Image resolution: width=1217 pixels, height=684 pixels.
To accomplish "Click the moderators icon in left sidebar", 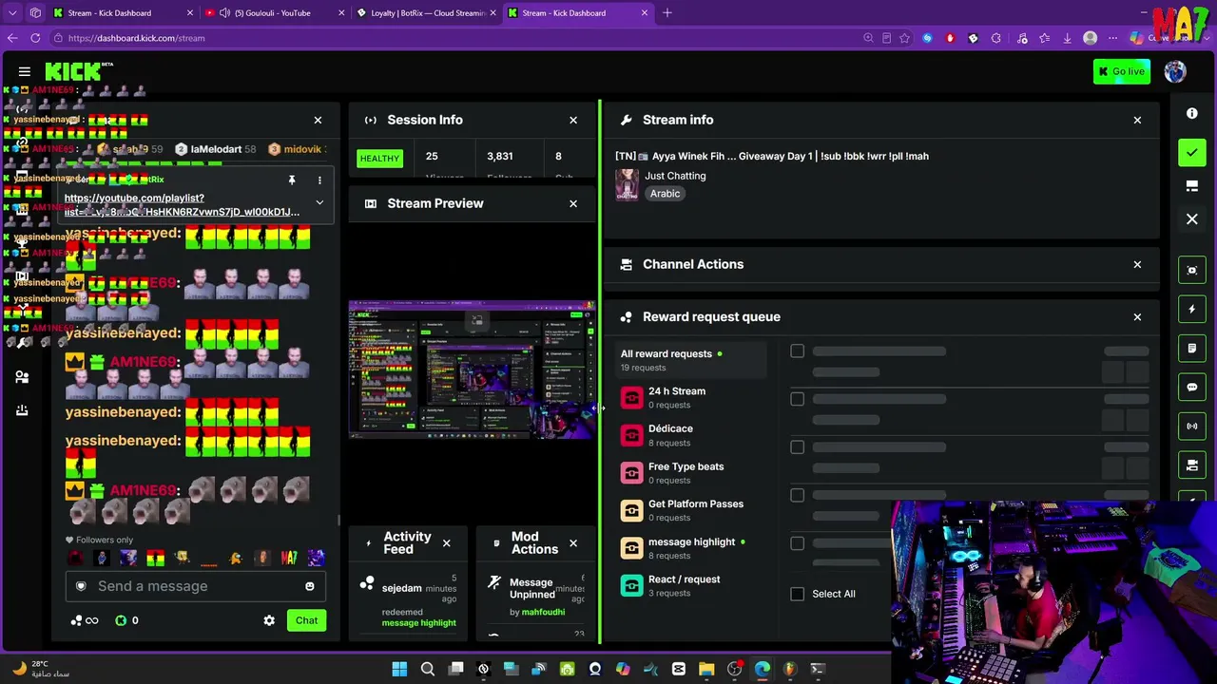I will [22, 377].
